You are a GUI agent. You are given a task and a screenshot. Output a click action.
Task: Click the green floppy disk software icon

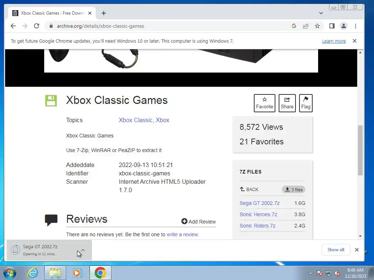[x=51, y=101]
